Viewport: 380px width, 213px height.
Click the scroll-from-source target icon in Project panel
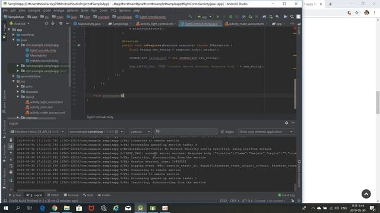coord(46,24)
